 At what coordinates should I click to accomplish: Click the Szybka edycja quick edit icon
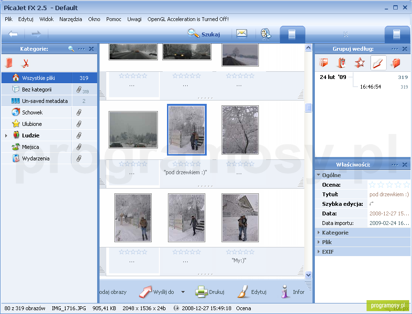click(x=371, y=203)
